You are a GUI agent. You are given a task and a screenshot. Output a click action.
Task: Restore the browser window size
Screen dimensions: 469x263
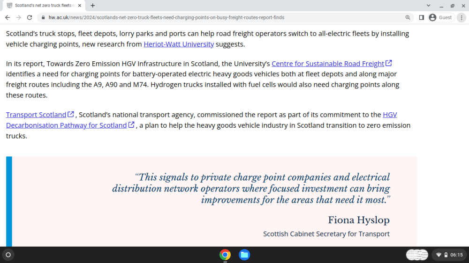coord(453,5)
